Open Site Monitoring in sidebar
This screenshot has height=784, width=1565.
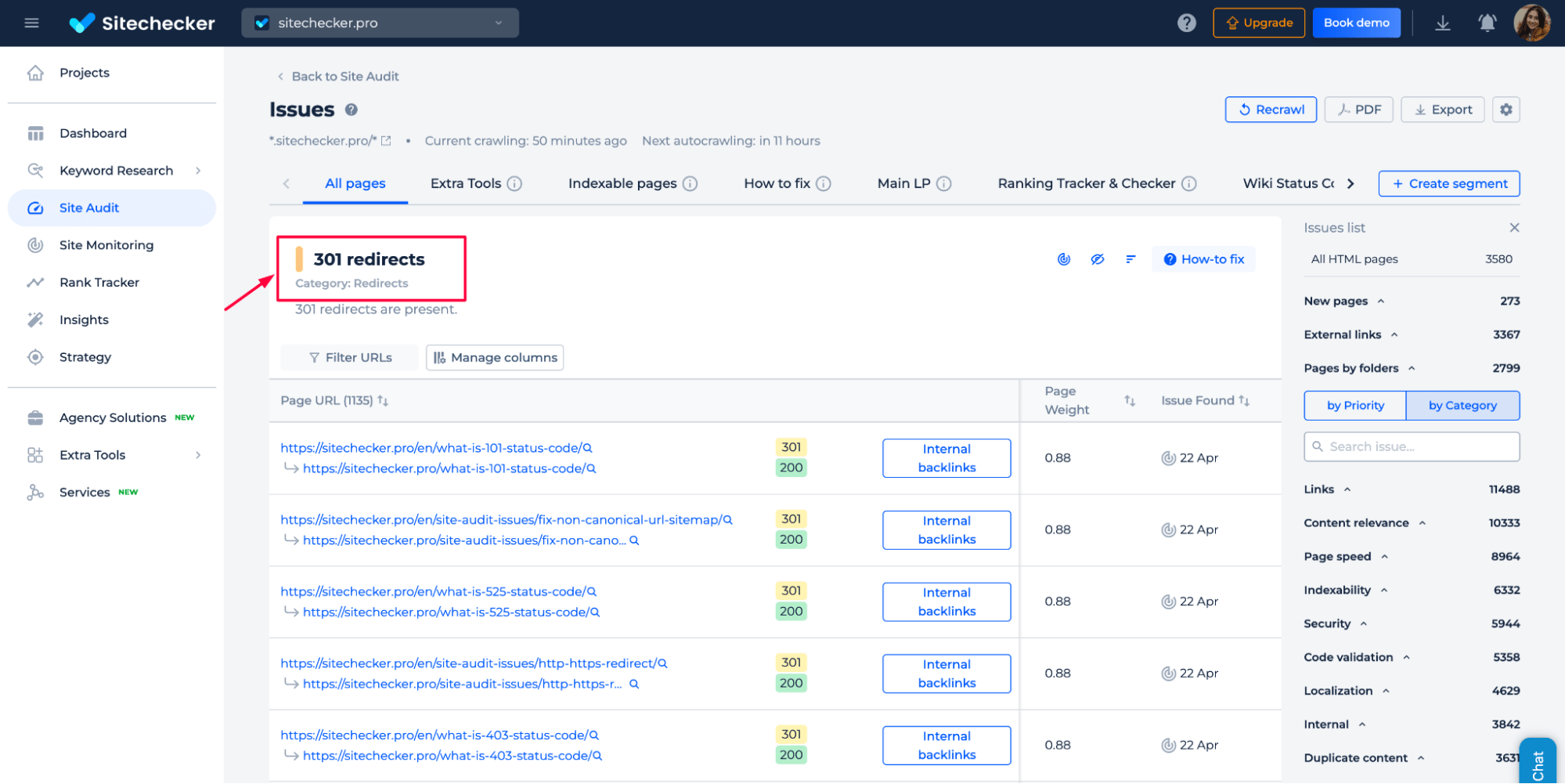pos(106,245)
